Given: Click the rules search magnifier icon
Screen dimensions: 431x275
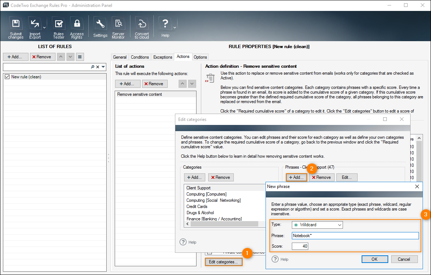Looking at the screenshot, I should [x=93, y=67].
